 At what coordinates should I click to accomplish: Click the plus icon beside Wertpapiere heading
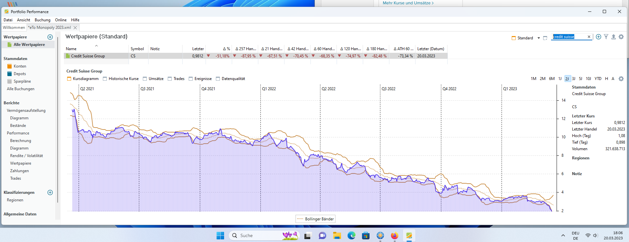coord(50,37)
